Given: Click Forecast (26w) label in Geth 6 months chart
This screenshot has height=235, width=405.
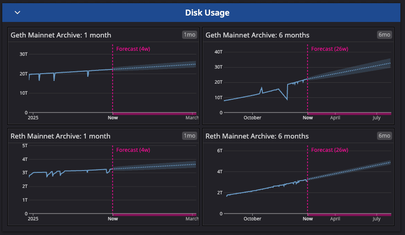Looking at the screenshot, I should pos(330,49).
